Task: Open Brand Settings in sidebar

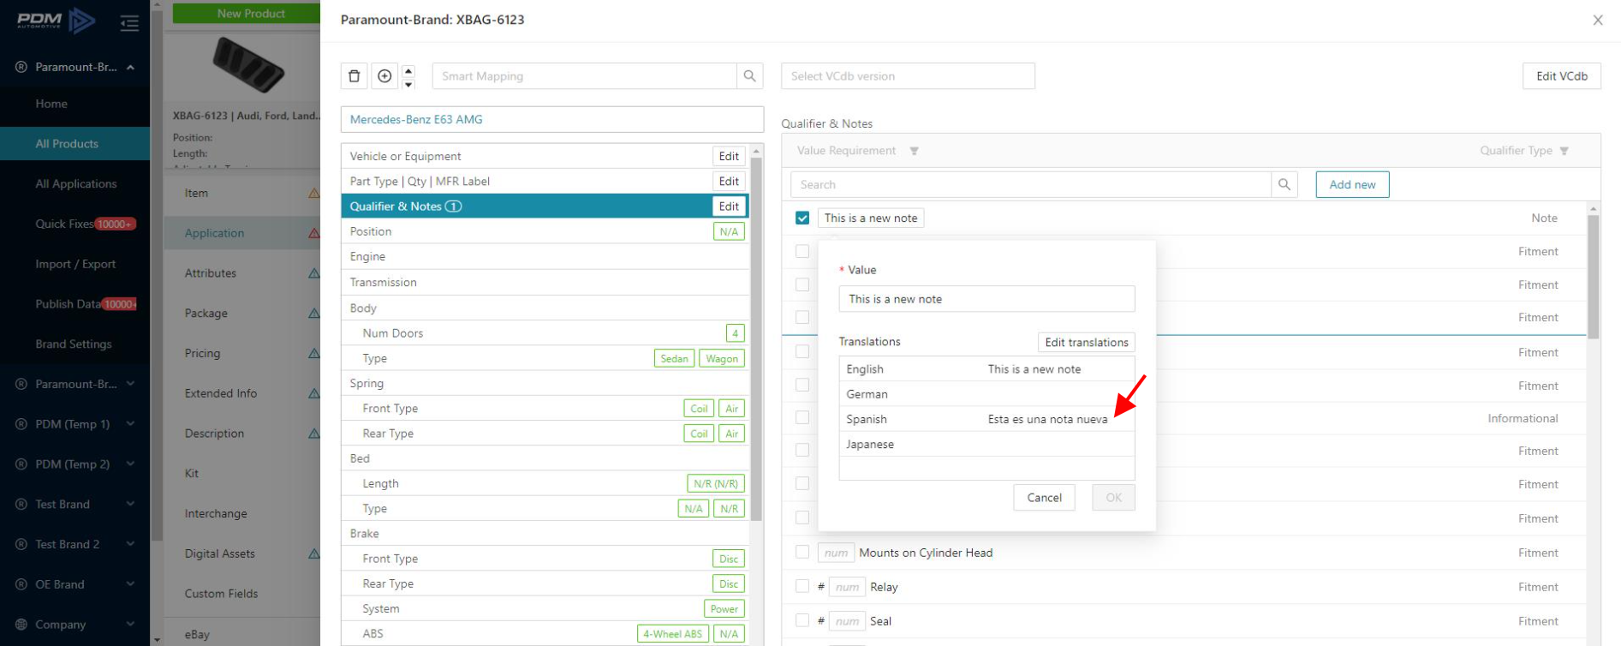Action: click(75, 344)
